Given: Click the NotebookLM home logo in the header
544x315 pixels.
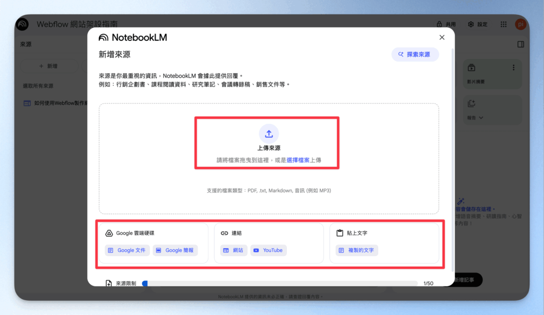Looking at the screenshot, I should tap(22, 24).
